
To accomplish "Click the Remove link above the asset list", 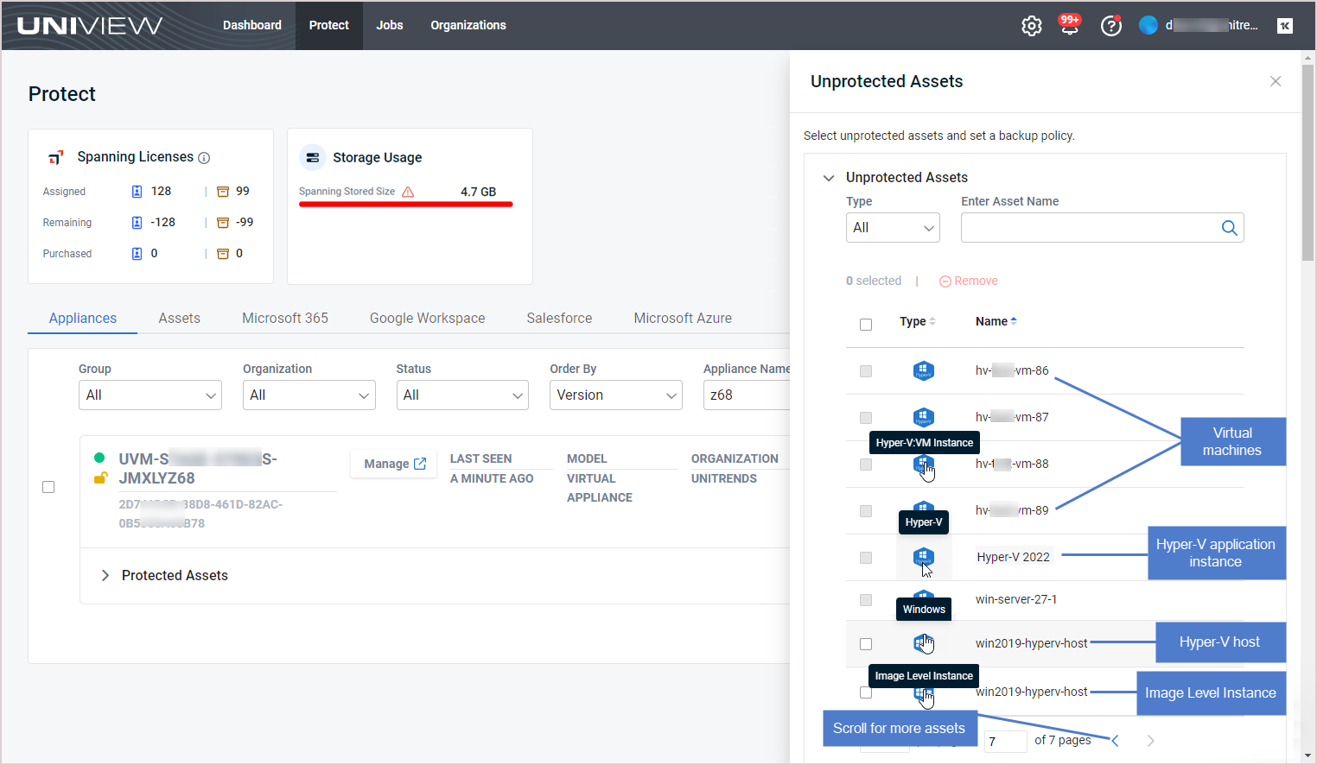I will 968,281.
